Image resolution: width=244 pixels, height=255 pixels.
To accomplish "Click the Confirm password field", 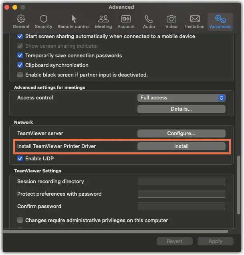I will click(x=181, y=206).
